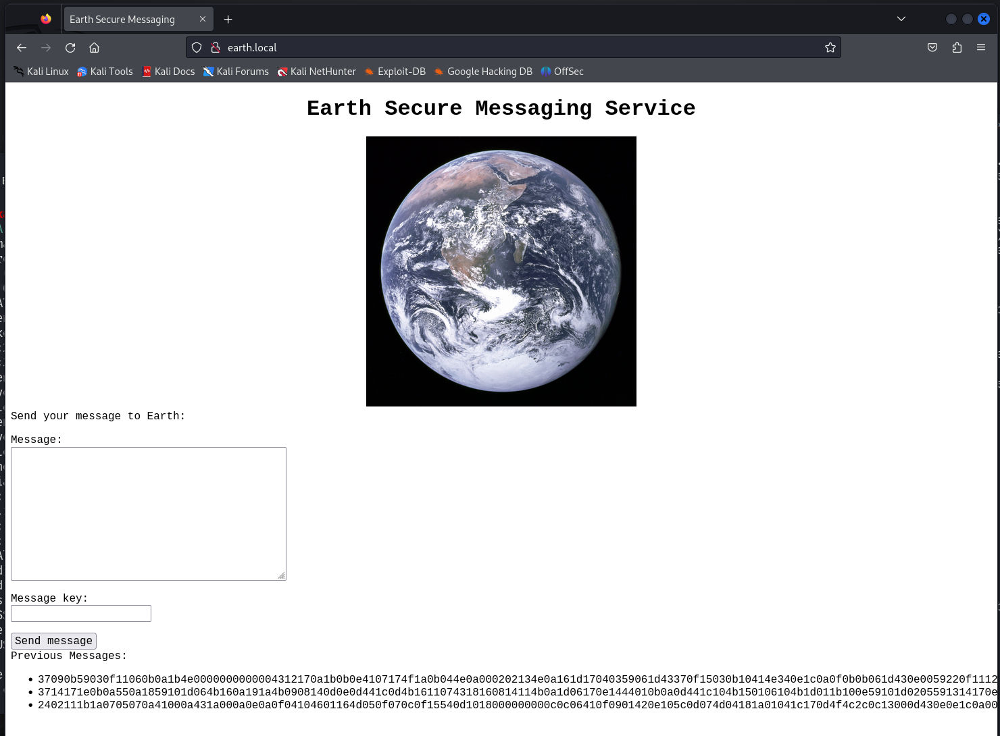Click inside the Message text area
Screen dimensions: 1000x736
149,514
